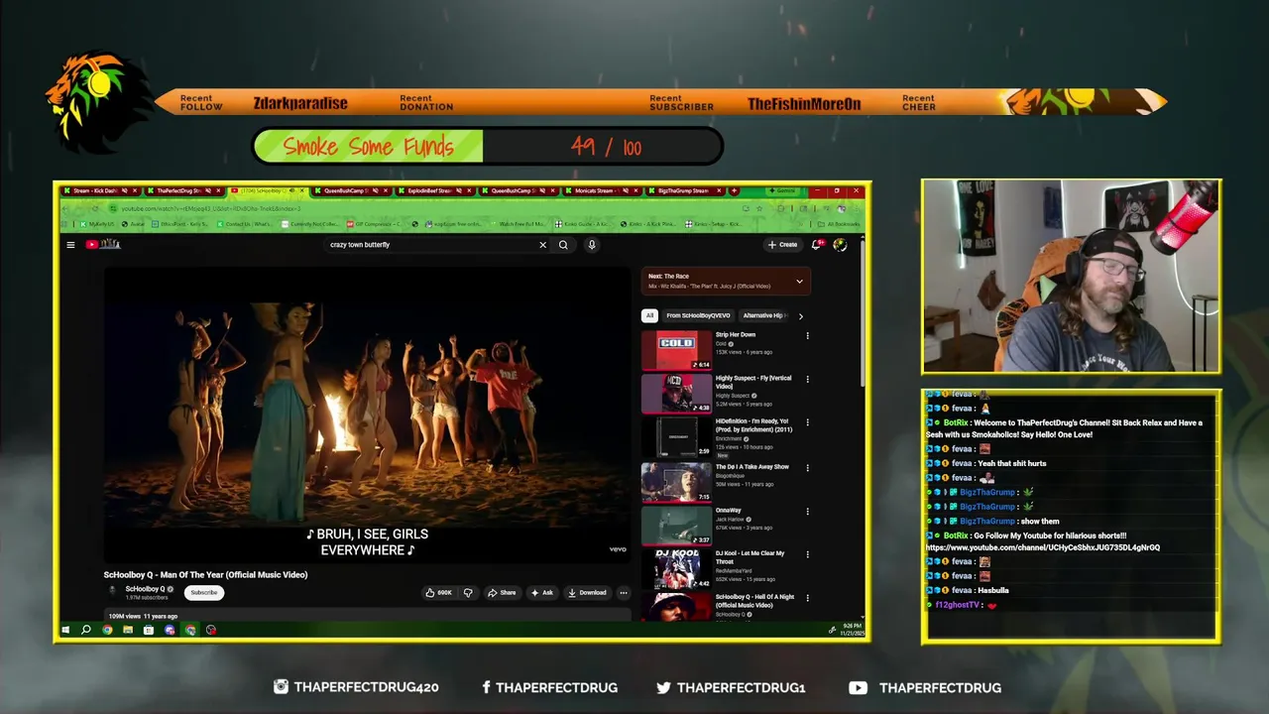Click the YouTube link in BotRix chat message
The height and width of the screenshot is (714, 1269).
1043,547
